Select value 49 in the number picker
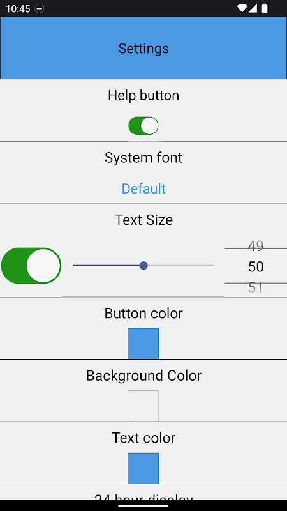Viewport: 287px width, 511px height. click(256, 246)
